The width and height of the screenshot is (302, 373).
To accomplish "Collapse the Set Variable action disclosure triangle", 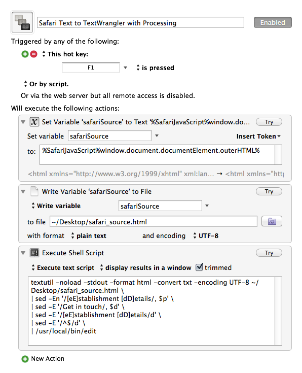I will coord(23,122).
